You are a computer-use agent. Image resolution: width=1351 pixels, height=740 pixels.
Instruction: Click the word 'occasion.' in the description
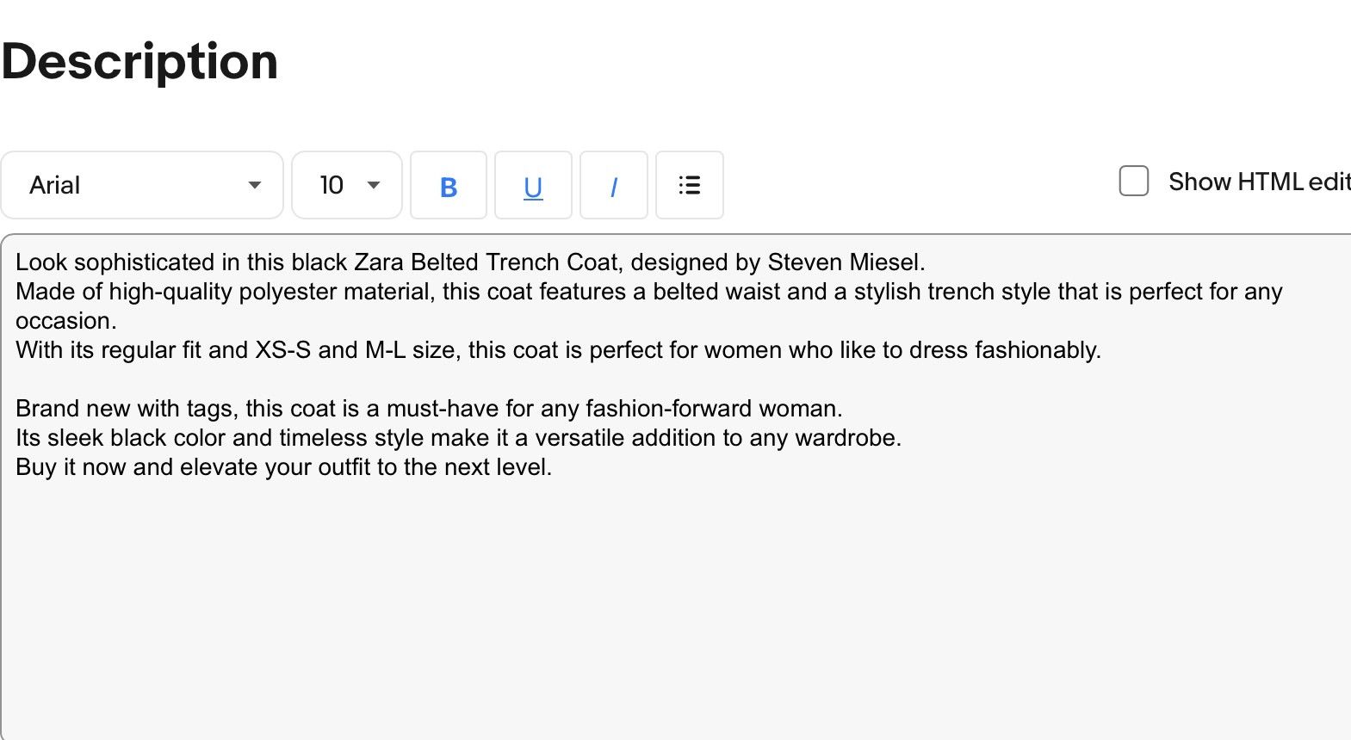coord(65,321)
